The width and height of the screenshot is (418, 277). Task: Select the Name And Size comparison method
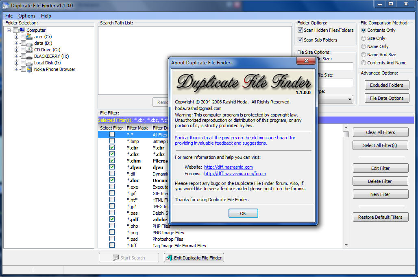(364, 55)
